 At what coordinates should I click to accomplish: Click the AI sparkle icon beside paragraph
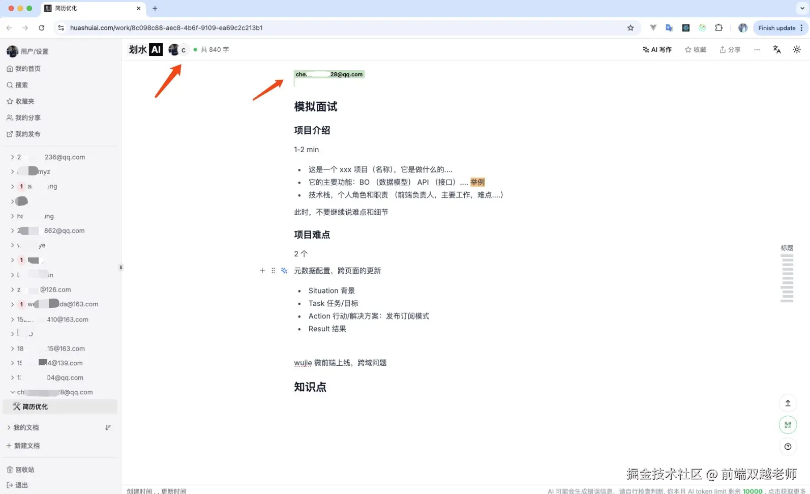point(284,271)
